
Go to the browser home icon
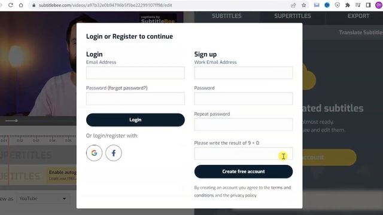pyautogui.click(x=21, y=5)
